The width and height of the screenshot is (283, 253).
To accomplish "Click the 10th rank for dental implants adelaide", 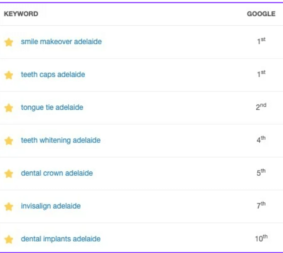I will pos(261,238).
